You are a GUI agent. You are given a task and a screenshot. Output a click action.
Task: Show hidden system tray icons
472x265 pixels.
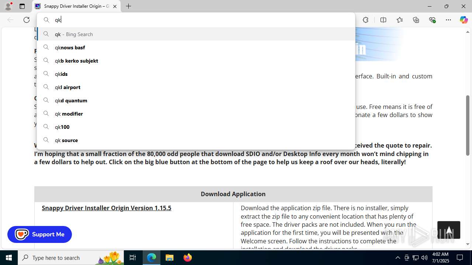pos(398,258)
